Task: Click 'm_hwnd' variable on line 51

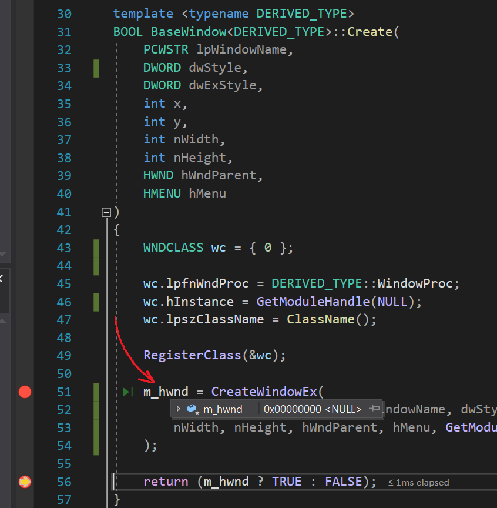Action: [x=166, y=392]
